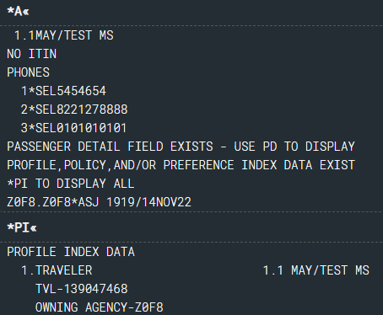Select the 1.TRAVELER profile entry
Viewport: 383px width, 315px height.
[57, 270]
